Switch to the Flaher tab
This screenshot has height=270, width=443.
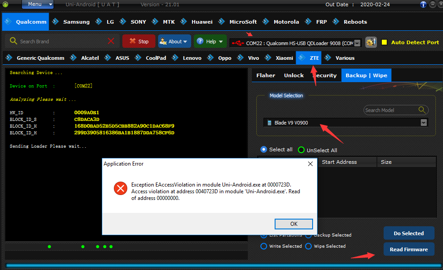click(x=266, y=75)
